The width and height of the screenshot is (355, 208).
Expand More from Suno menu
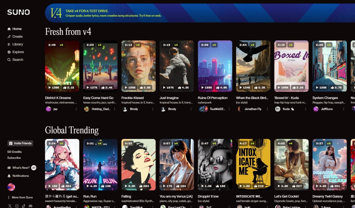pos(20,197)
